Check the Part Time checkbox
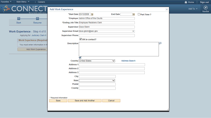 [139, 14]
